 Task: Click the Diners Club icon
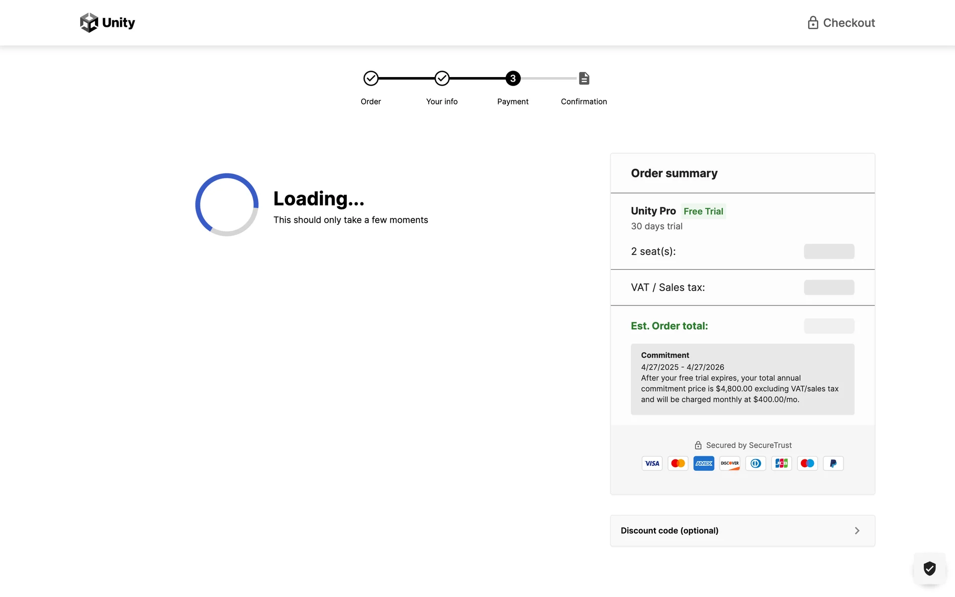755,463
